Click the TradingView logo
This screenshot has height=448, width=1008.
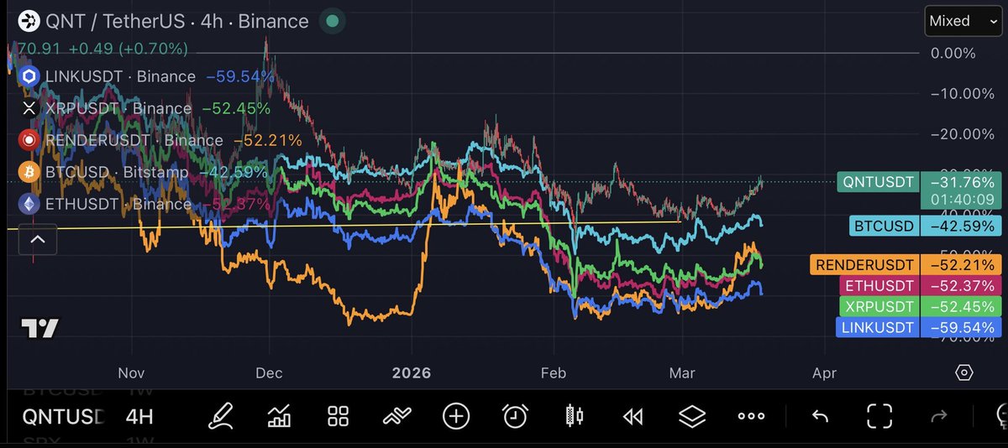tap(39, 328)
